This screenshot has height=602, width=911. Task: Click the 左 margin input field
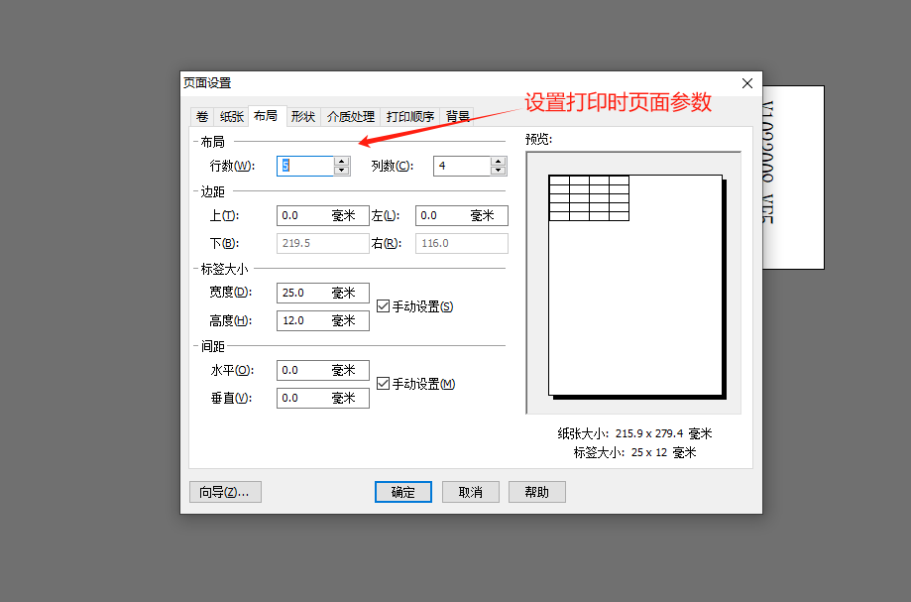pos(462,215)
